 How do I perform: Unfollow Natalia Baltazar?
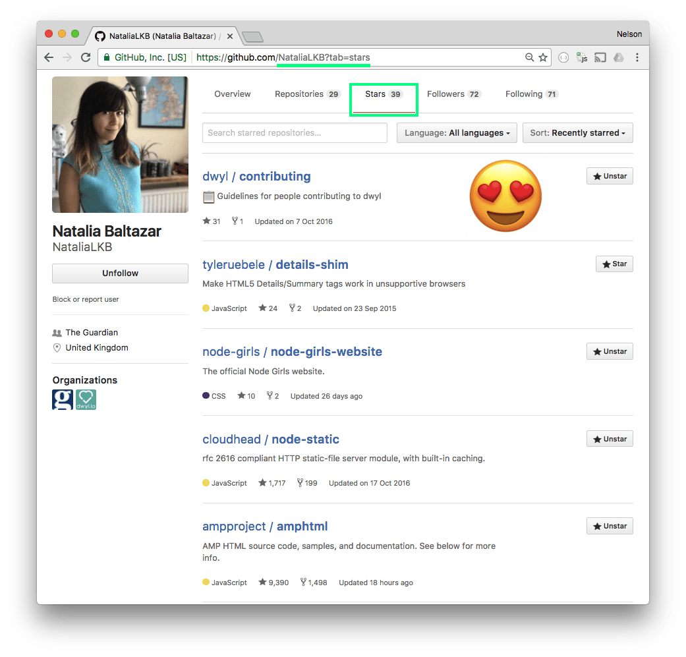121,273
